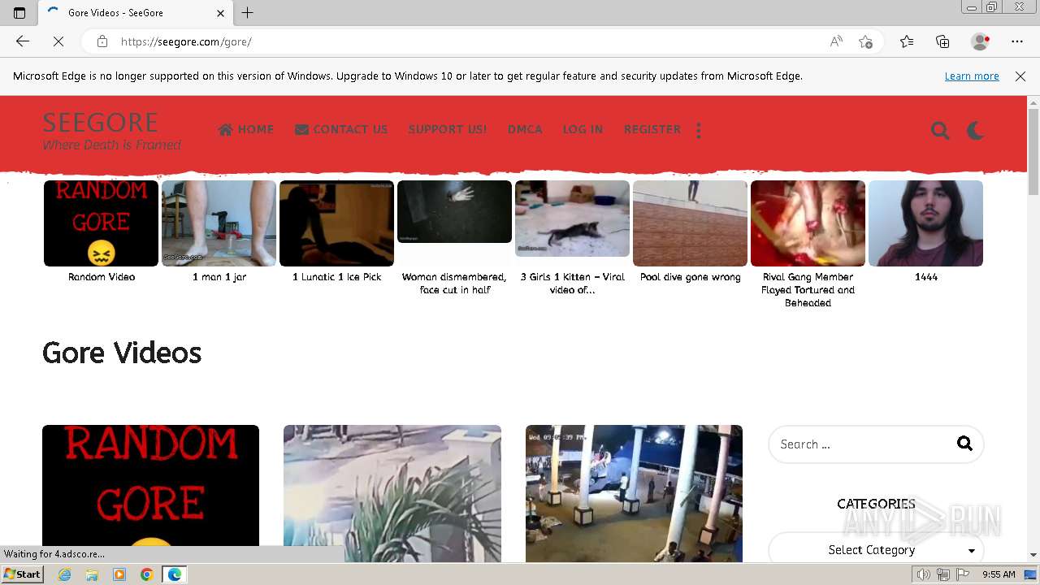Select the REGISTER menu item
1040x585 pixels.
[652, 129]
